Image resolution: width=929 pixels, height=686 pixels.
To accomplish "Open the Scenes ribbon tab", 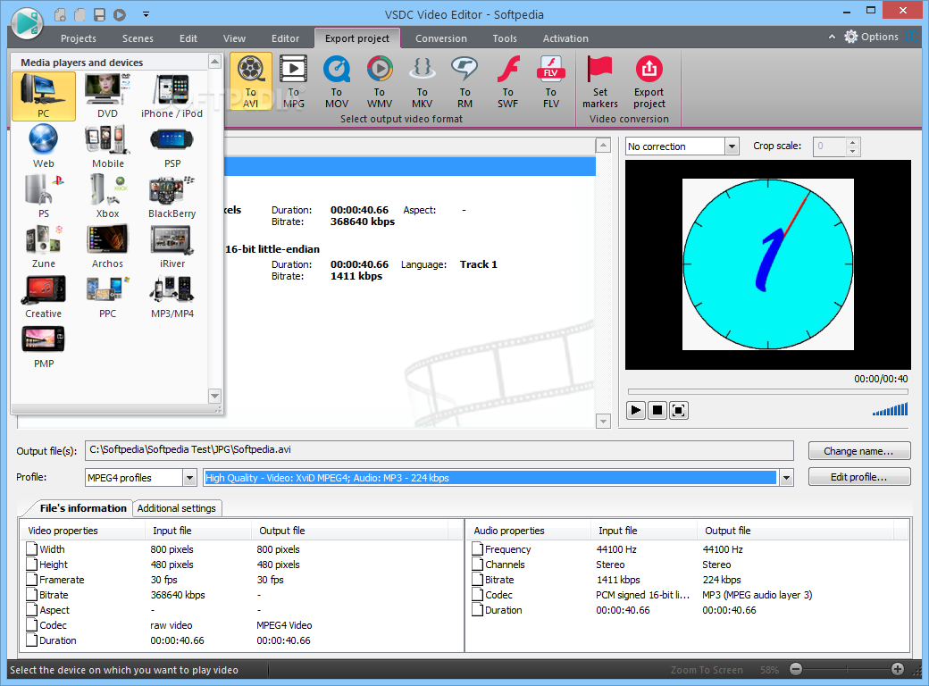I will (138, 38).
